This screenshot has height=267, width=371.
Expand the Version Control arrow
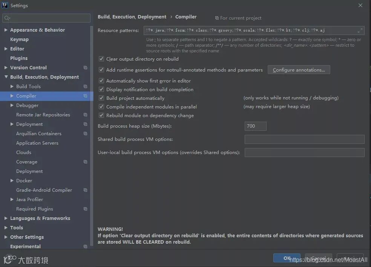6,67
